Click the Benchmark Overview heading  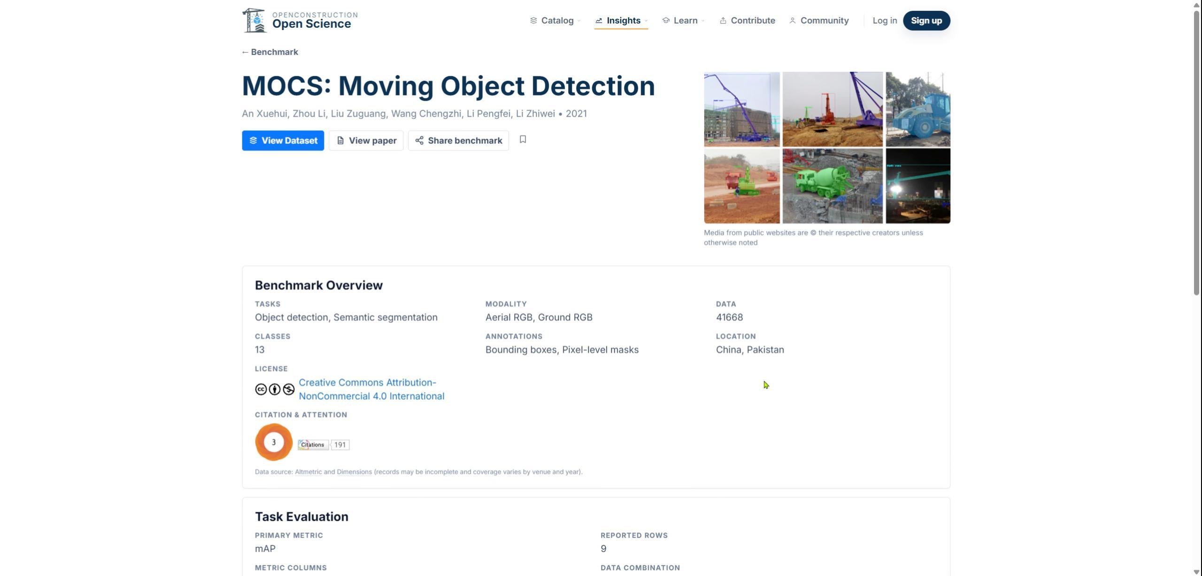coord(319,285)
